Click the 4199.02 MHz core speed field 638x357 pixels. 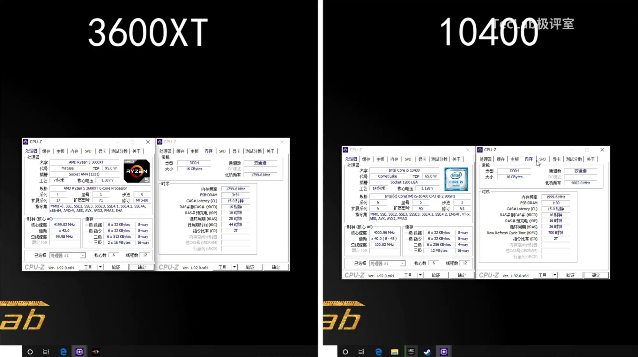64,225
